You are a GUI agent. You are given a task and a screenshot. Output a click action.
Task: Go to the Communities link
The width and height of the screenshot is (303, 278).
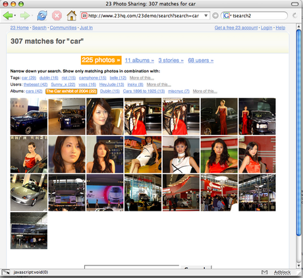tap(63, 28)
